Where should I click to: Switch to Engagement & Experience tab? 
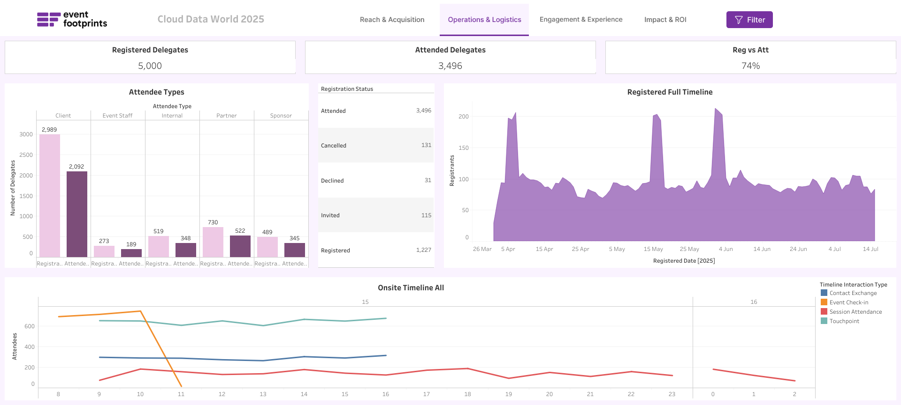click(x=580, y=20)
